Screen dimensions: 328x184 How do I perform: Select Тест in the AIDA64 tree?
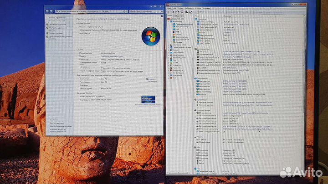[x=173, y=78]
